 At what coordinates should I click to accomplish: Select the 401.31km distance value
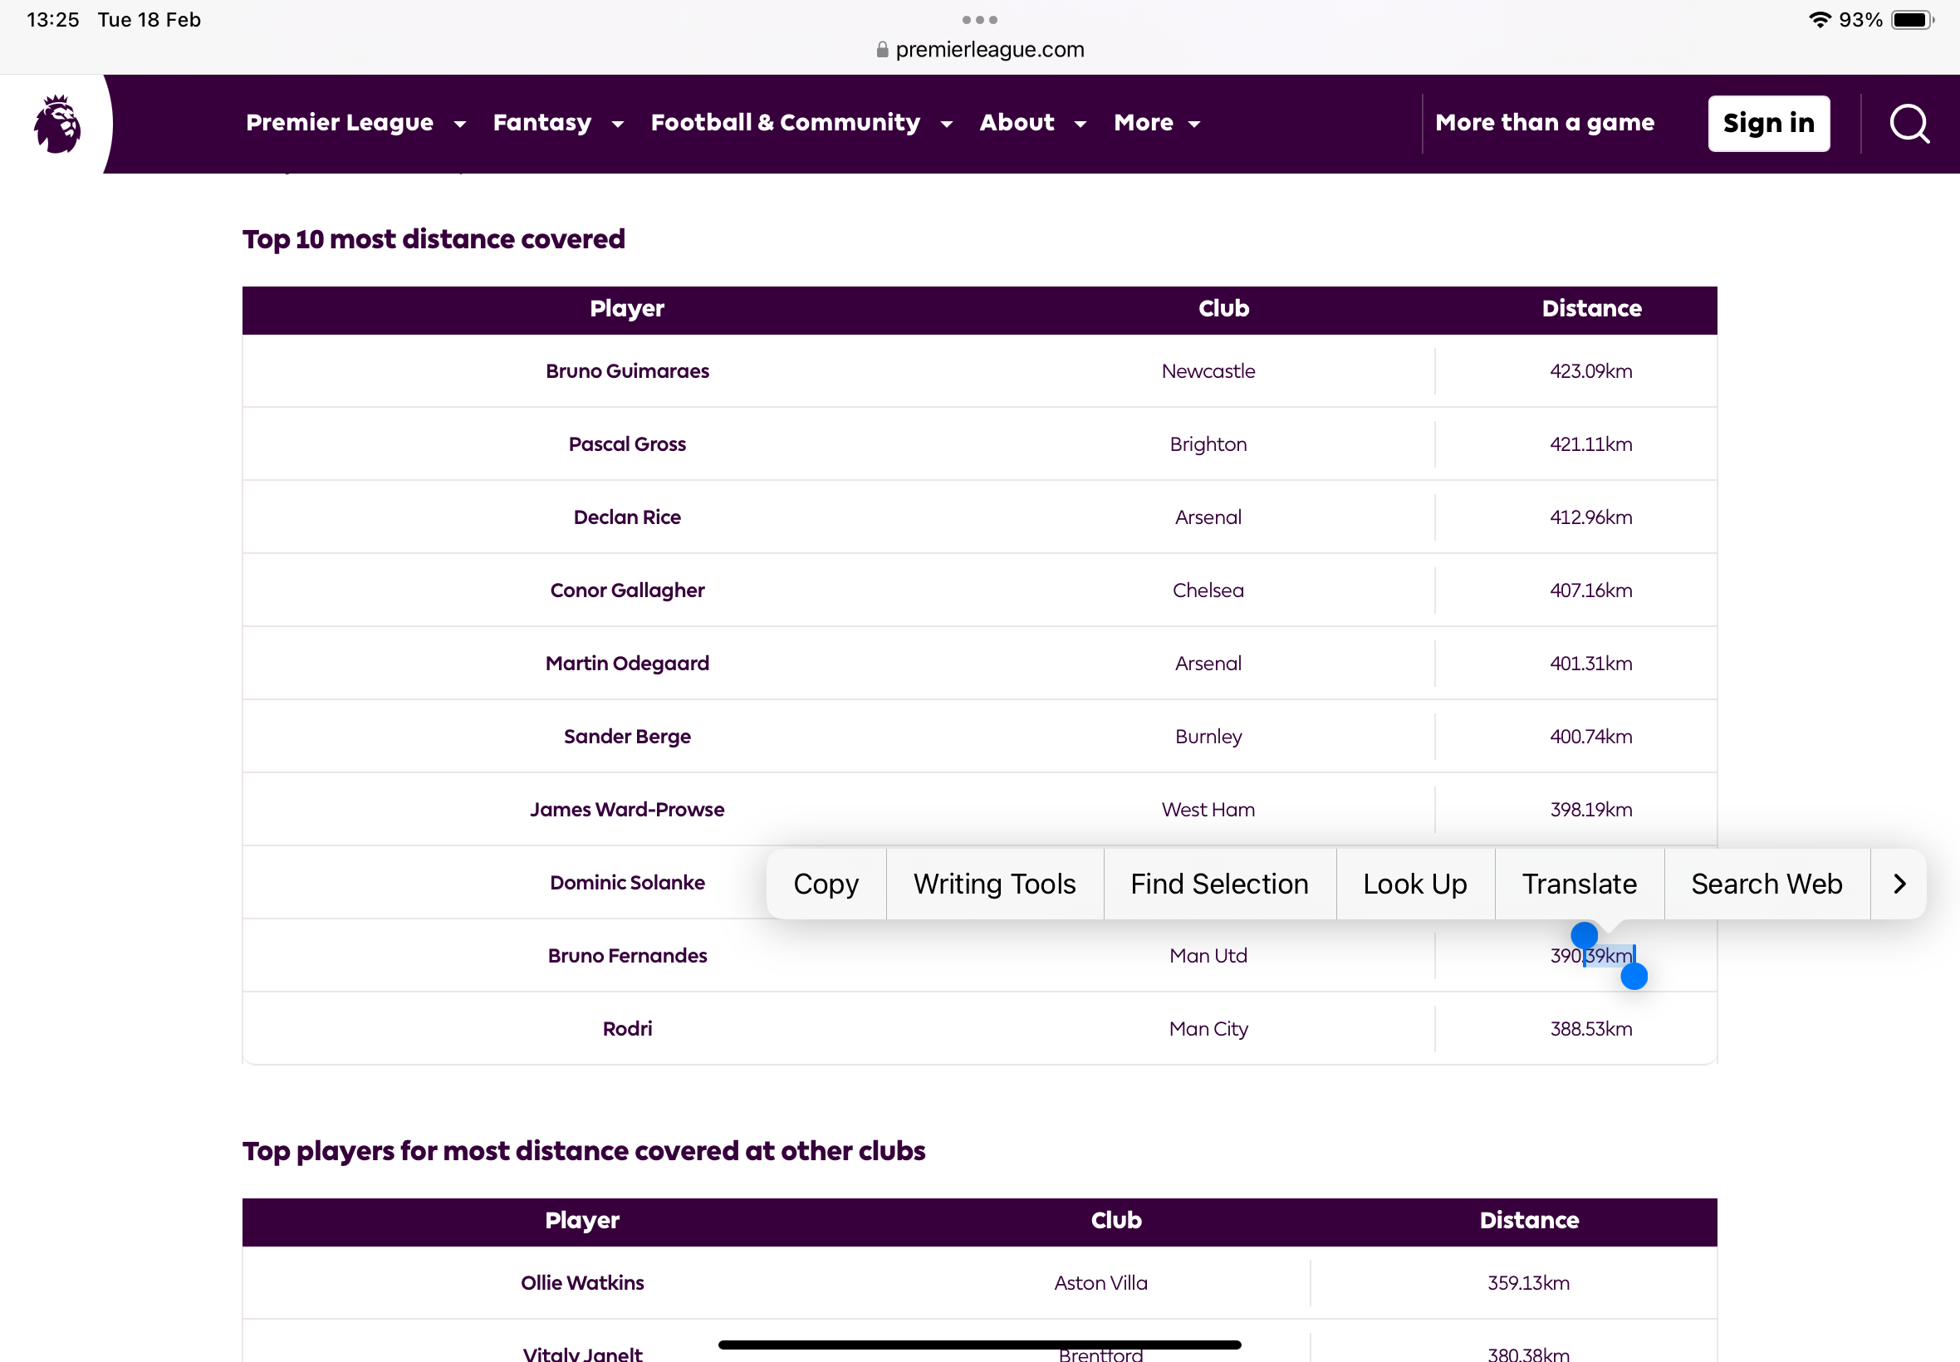(1590, 663)
